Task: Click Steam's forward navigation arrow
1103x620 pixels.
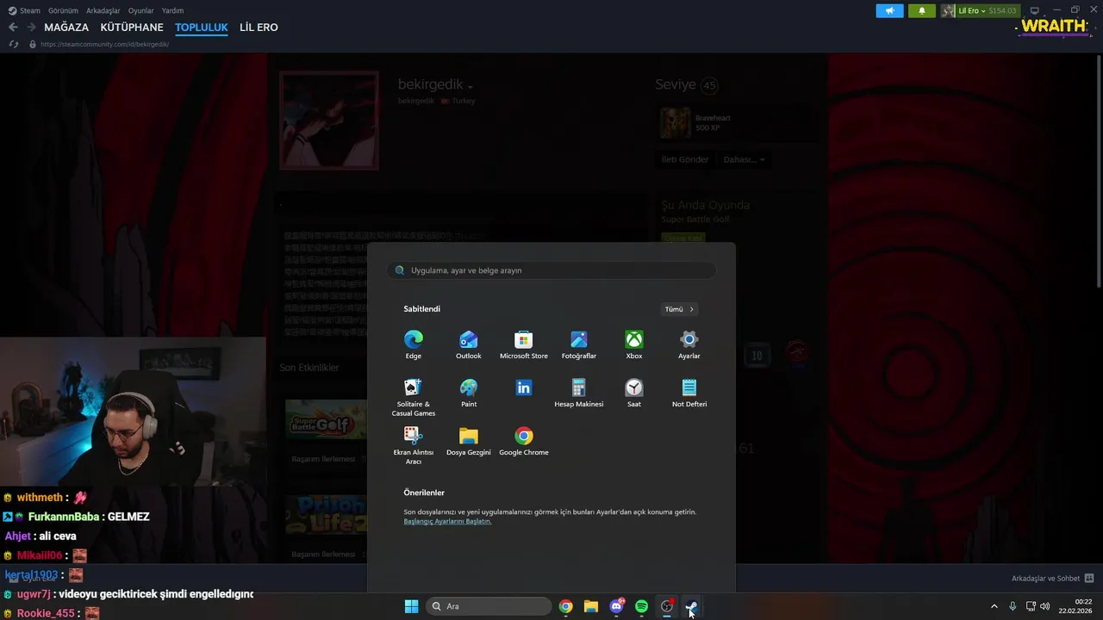Action: coord(31,28)
